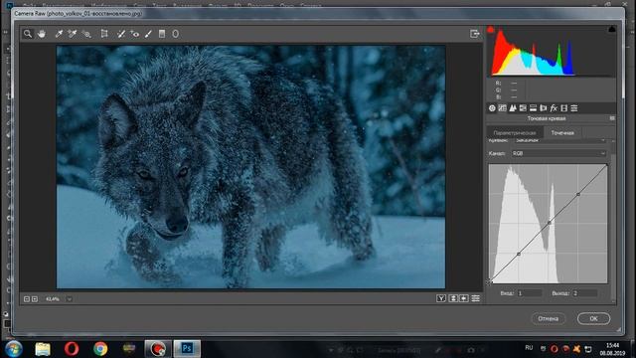The height and width of the screenshot is (358, 636).
Task: Open the Кривая preset dropdown
Action: coord(560,140)
